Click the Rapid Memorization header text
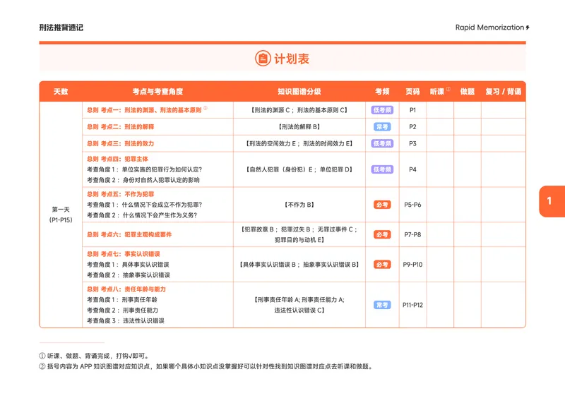 489,28
